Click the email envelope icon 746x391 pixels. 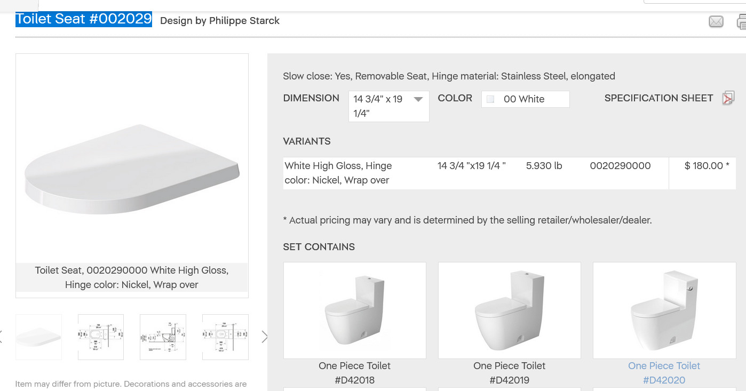coord(716,21)
